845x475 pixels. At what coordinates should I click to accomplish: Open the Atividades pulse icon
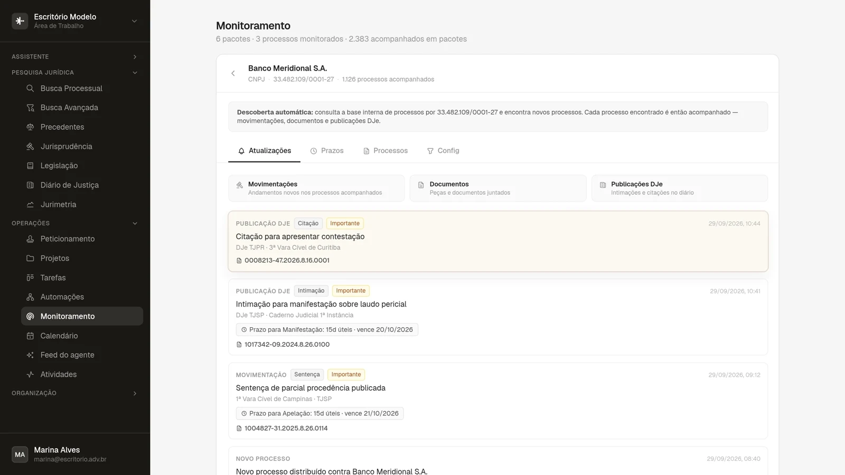[30, 375]
